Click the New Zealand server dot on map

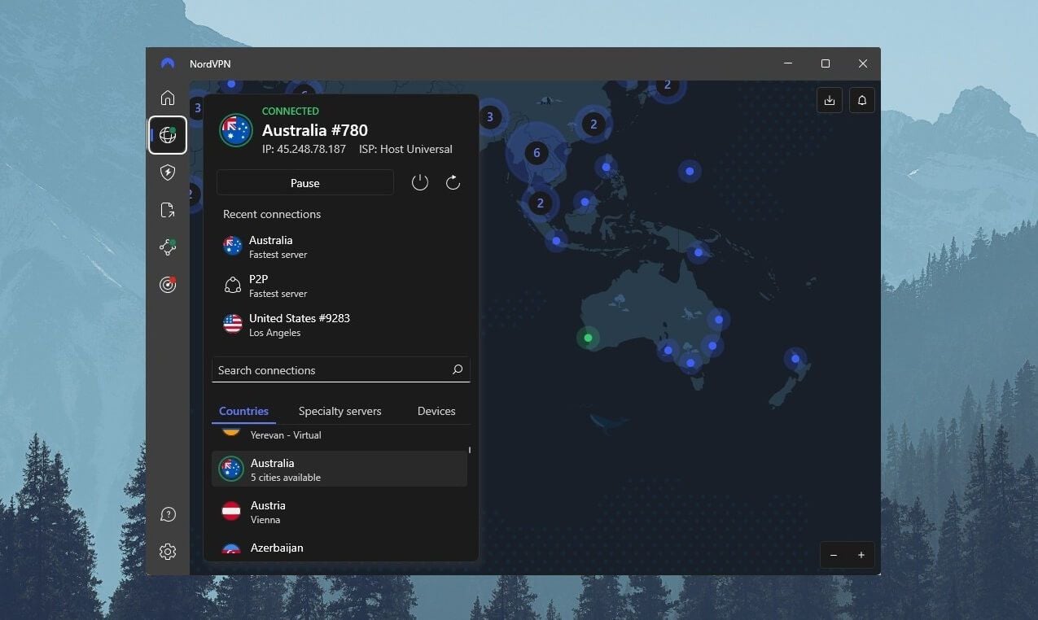click(x=795, y=358)
